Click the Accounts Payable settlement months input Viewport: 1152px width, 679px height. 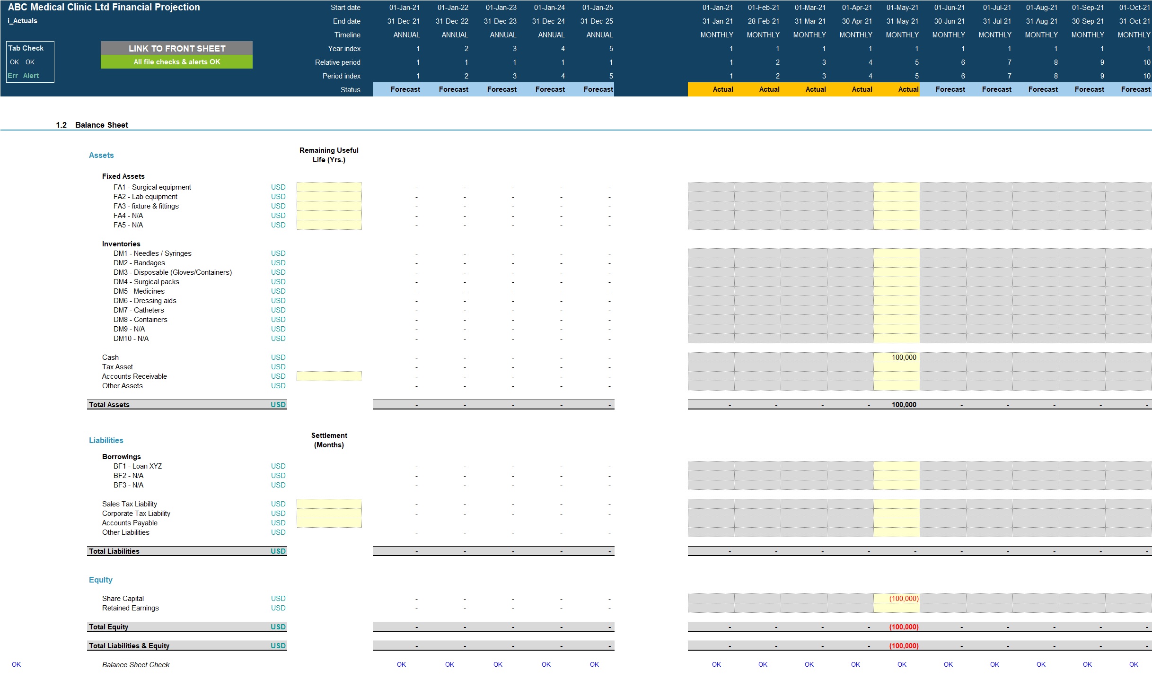pyautogui.click(x=329, y=523)
